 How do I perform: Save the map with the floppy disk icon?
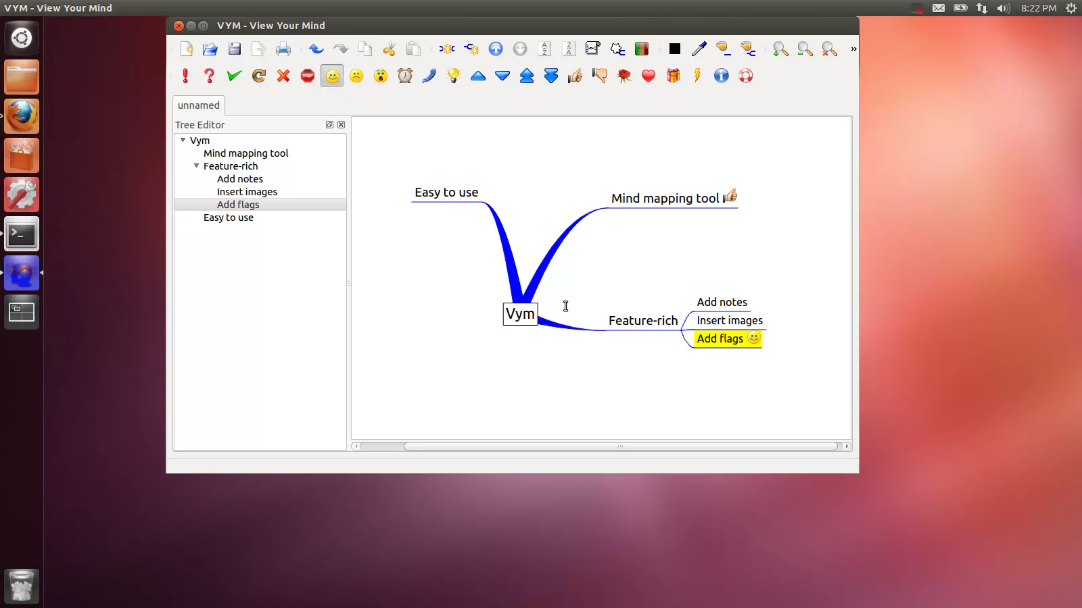(x=235, y=49)
